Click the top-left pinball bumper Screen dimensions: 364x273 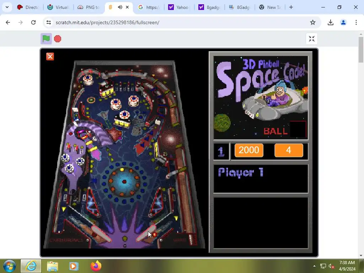pos(88,80)
